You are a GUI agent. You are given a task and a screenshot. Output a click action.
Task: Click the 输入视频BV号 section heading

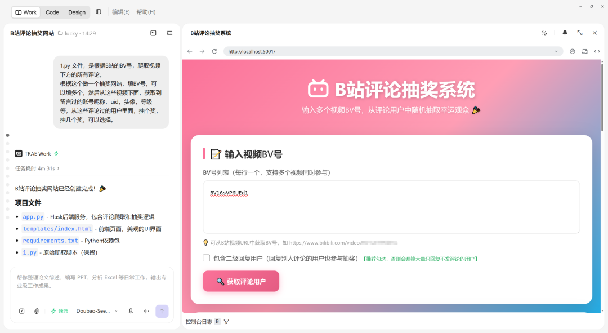pyautogui.click(x=253, y=154)
